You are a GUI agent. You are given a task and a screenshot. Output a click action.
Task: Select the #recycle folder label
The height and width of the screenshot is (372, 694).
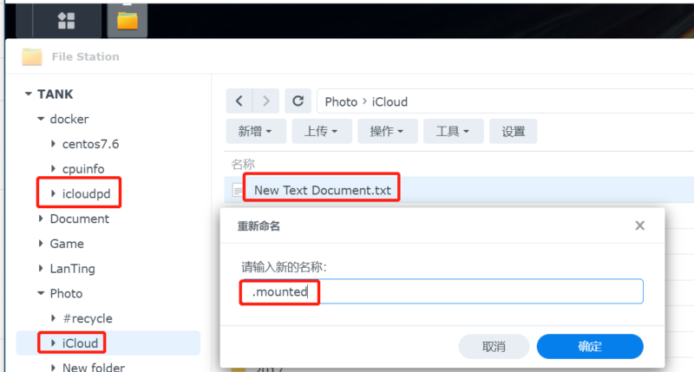tap(88, 318)
